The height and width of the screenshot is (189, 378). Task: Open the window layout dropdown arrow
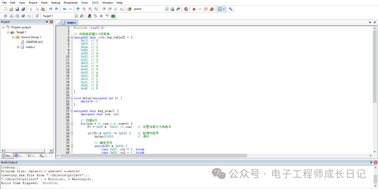tap(224, 9)
